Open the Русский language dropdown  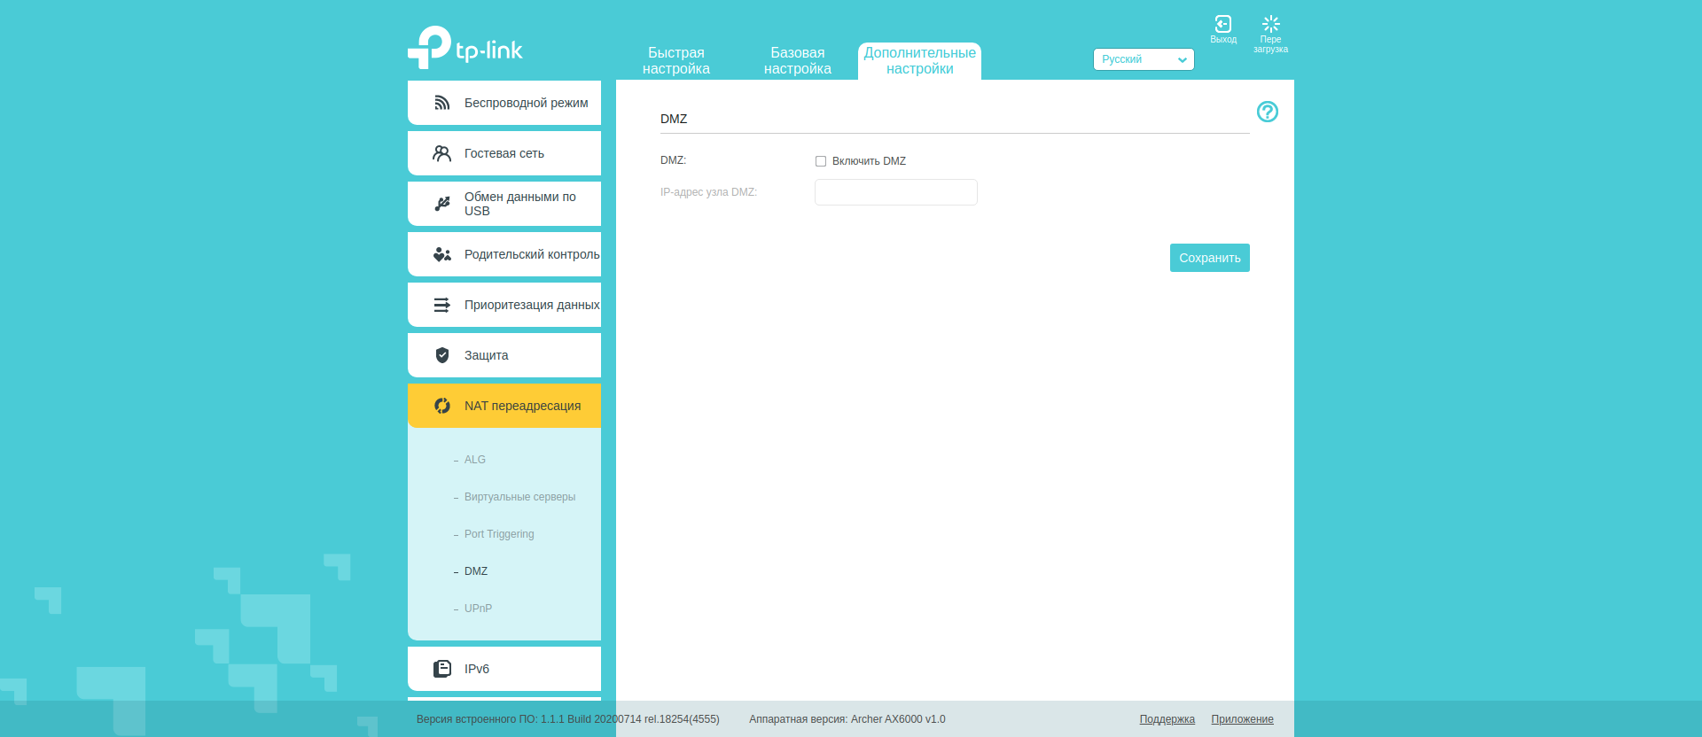tap(1143, 59)
